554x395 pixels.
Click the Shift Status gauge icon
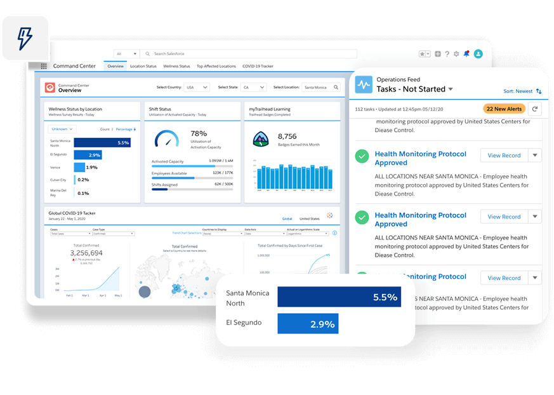point(167,138)
